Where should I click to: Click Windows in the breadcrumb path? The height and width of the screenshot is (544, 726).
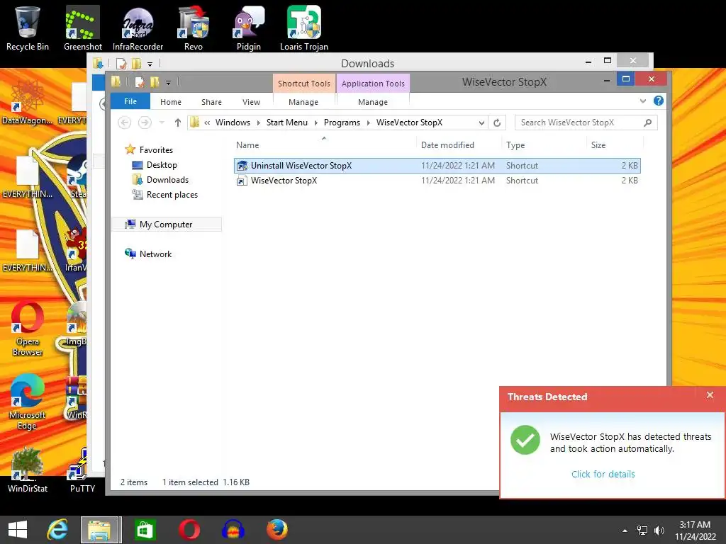233,123
